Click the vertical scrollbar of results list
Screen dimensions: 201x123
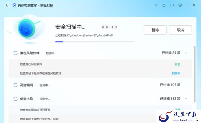tap(195, 74)
